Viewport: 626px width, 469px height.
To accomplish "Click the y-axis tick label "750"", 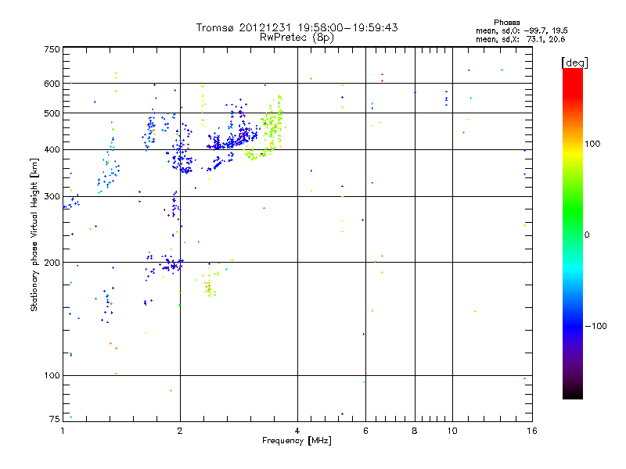I will point(52,49).
